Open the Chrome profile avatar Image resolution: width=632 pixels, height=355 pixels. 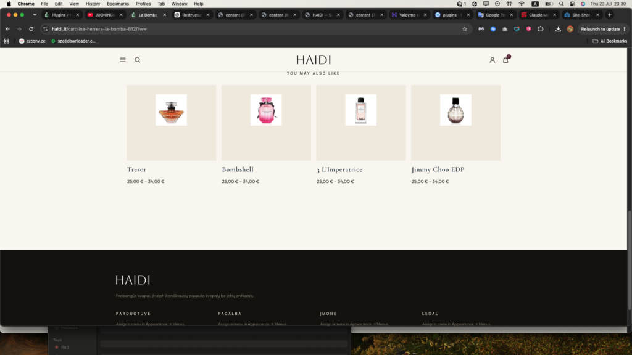click(x=570, y=29)
